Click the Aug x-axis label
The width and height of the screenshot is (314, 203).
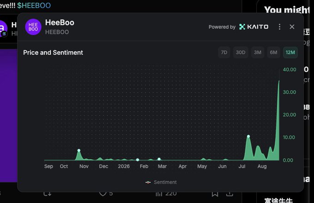pyautogui.click(x=262, y=167)
